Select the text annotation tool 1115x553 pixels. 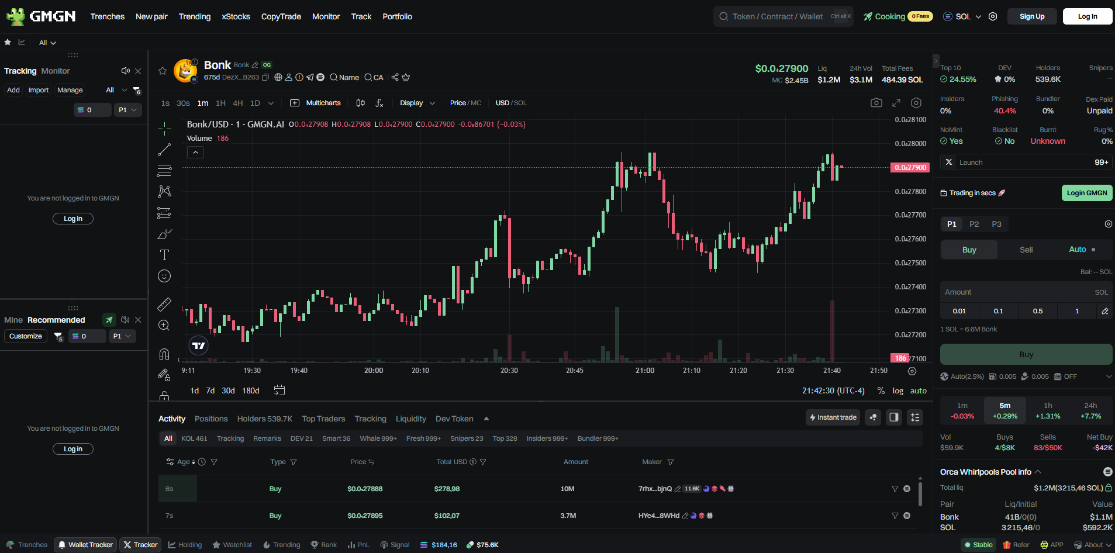click(164, 254)
